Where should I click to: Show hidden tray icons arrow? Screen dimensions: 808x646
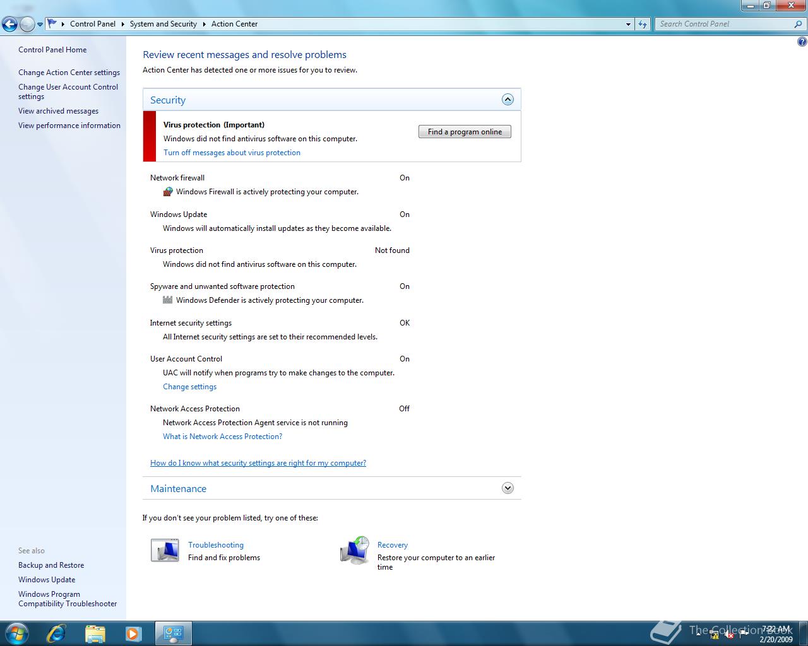(x=698, y=634)
